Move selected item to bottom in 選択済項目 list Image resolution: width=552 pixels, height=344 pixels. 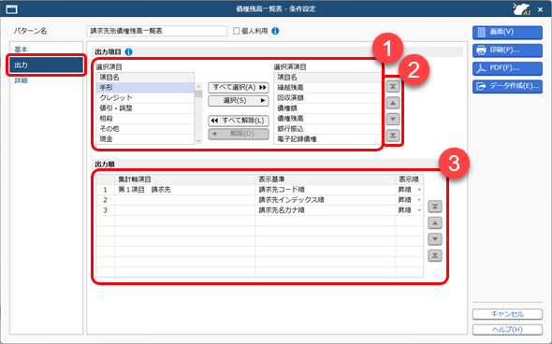coord(393,135)
